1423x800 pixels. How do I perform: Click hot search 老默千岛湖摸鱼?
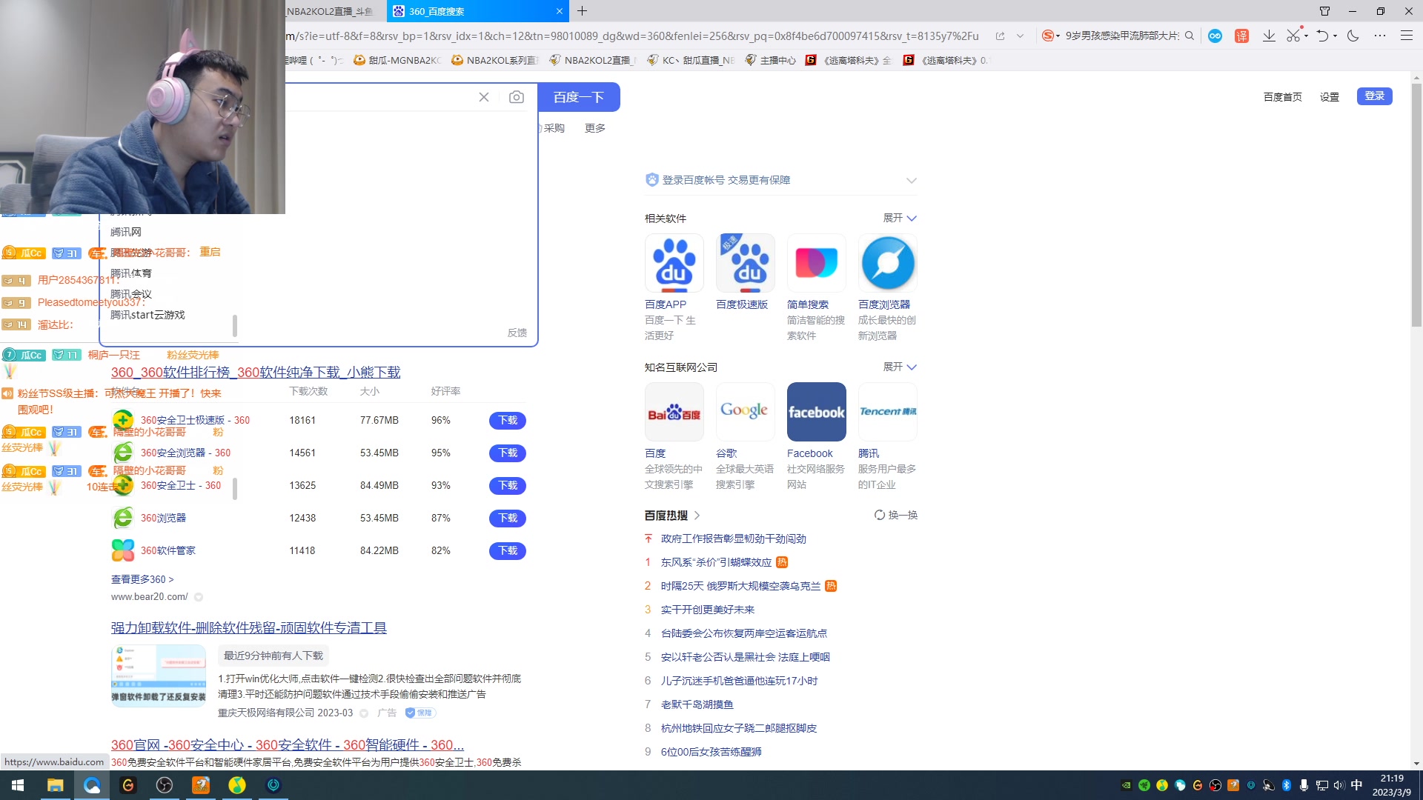point(697,704)
